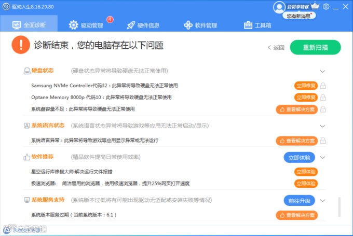Click the orange warning exclamation icon
This screenshot has width=353, height=236.
tap(21, 45)
